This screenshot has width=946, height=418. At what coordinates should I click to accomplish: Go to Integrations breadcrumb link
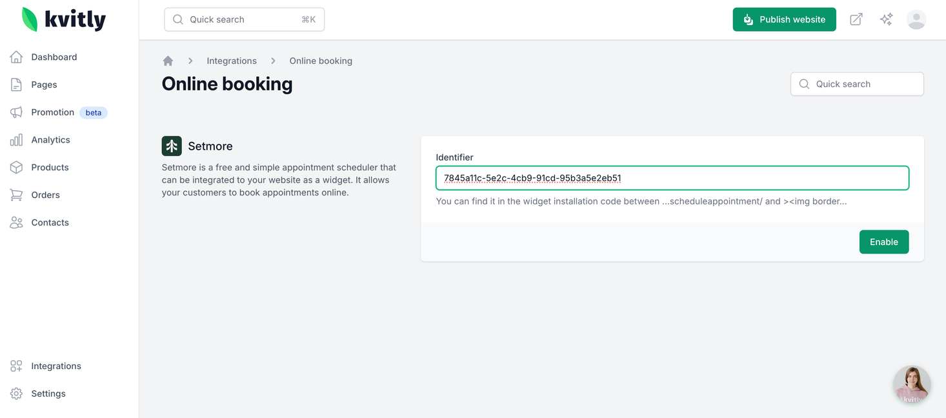232,61
